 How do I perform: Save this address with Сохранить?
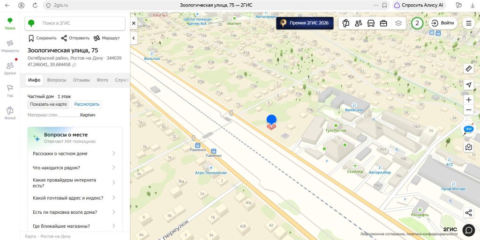click(43, 38)
